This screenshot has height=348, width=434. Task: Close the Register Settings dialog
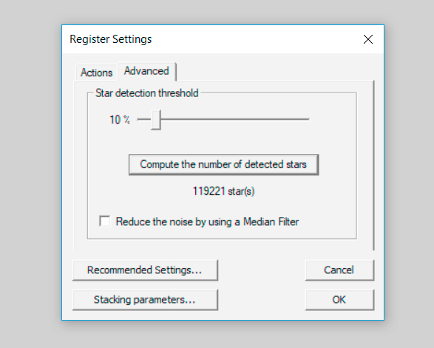click(368, 39)
